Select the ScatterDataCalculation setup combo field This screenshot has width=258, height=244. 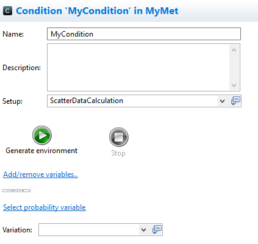132,101
